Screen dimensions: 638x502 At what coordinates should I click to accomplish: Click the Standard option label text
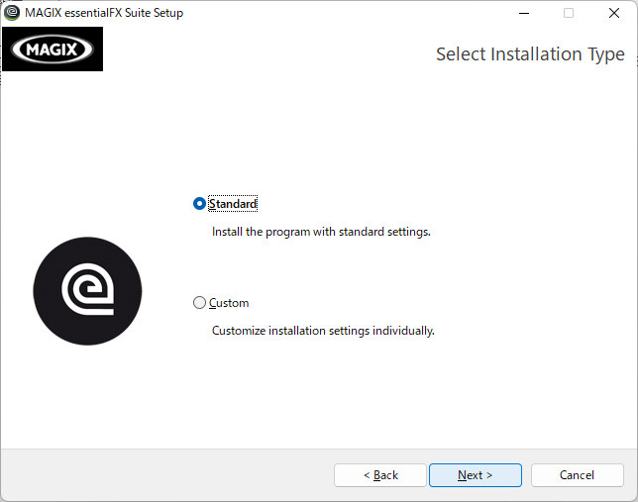(233, 204)
